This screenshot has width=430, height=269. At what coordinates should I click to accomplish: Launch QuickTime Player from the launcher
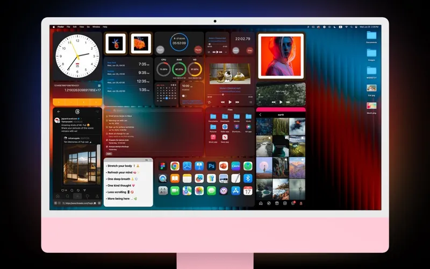click(x=163, y=179)
